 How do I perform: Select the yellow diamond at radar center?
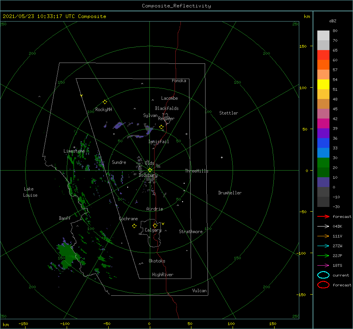click(x=150, y=170)
